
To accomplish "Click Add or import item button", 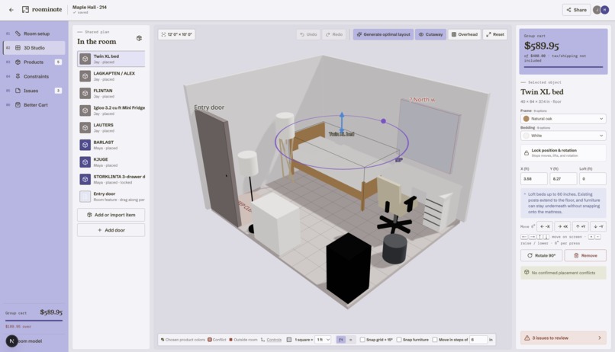I will pos(111,215).
